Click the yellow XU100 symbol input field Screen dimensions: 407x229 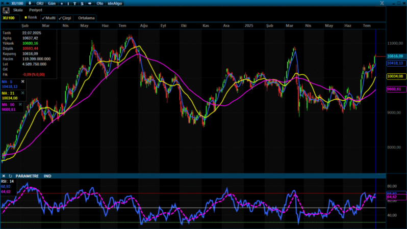10,18
